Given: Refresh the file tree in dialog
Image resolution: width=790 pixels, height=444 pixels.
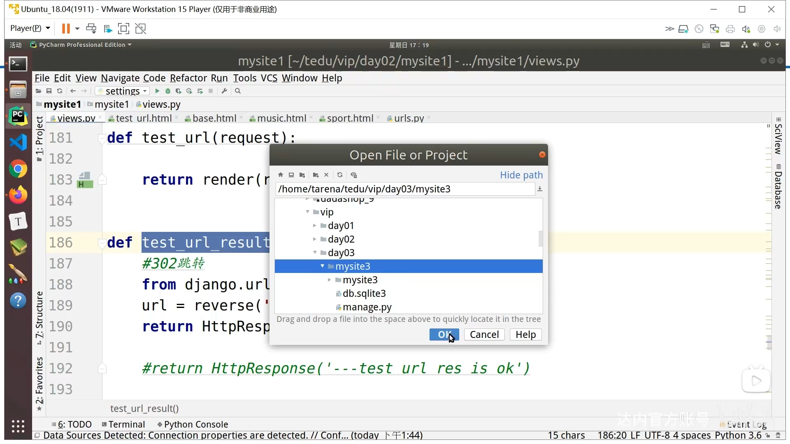Looking at the screenshot, I should (x=340, y=175).
